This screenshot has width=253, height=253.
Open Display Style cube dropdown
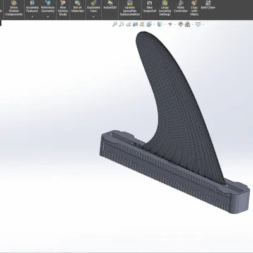point(161,25)
